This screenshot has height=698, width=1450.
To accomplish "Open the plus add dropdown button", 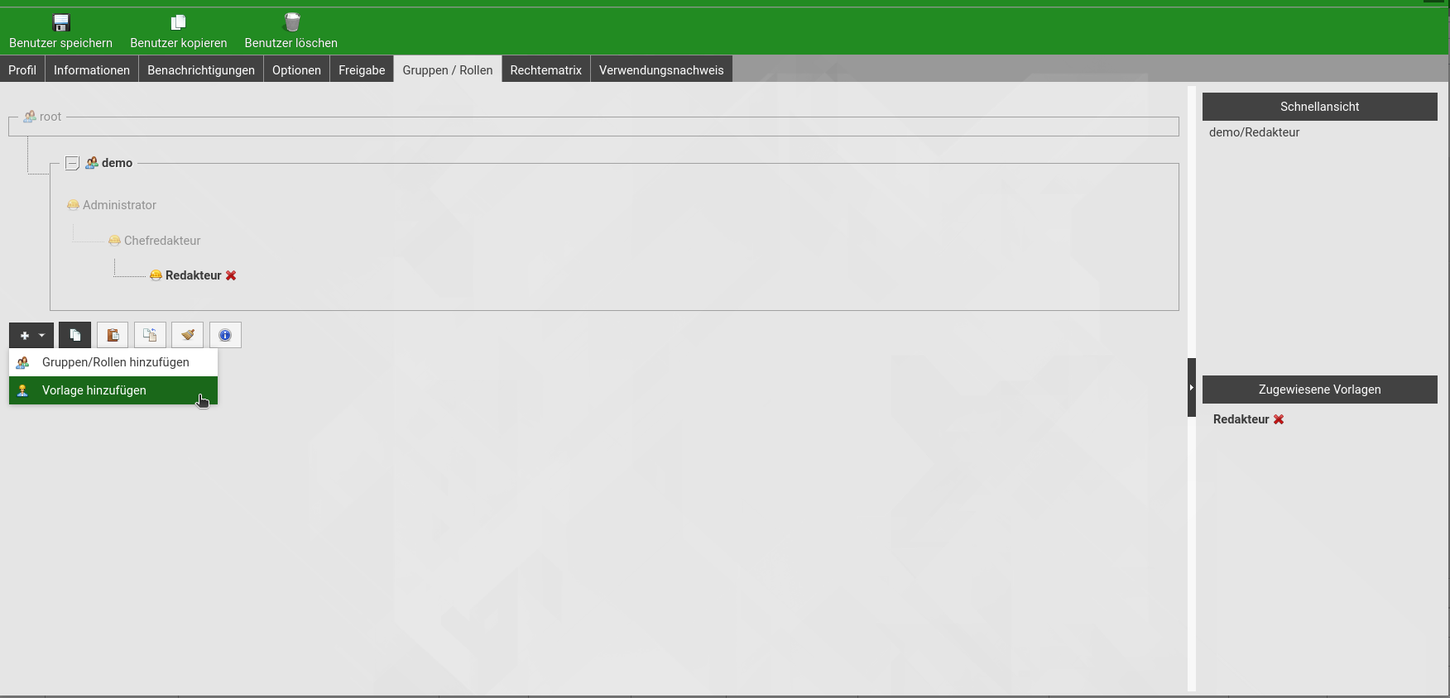I will coord(31,335).
